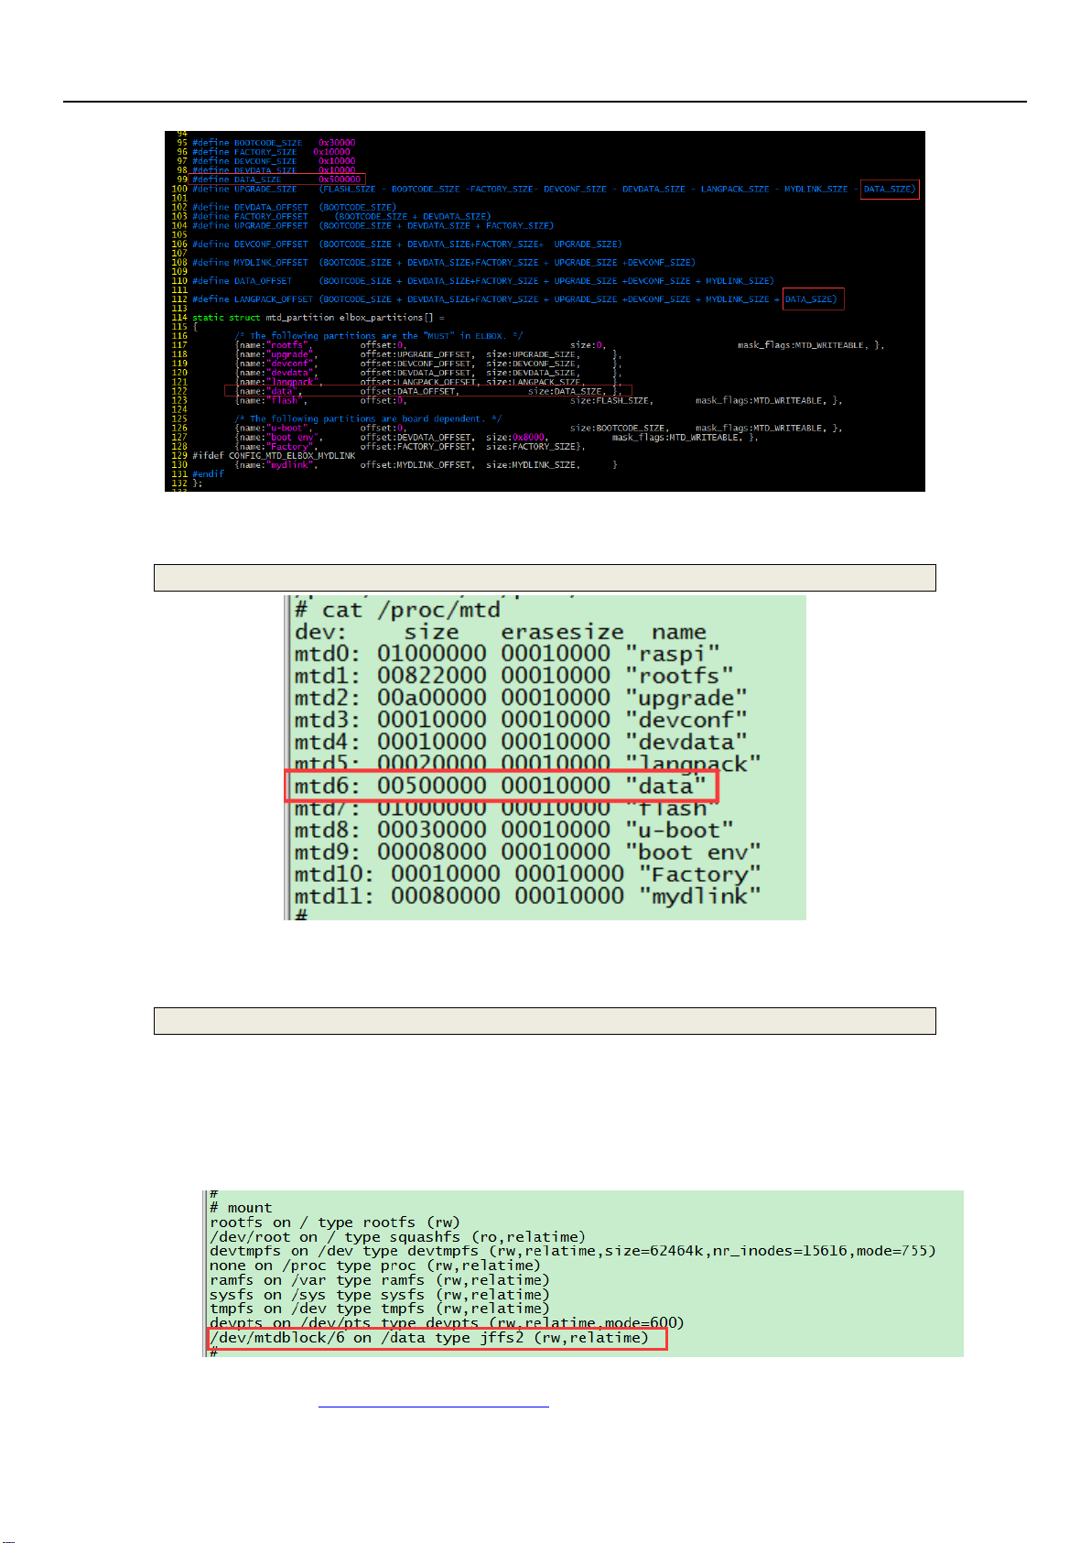The width and height of the screenshot is (1091, 1543).
Task: Click the "static struct mtd_partition elbox_partitions[]" line
Action: tap(318, 318)
